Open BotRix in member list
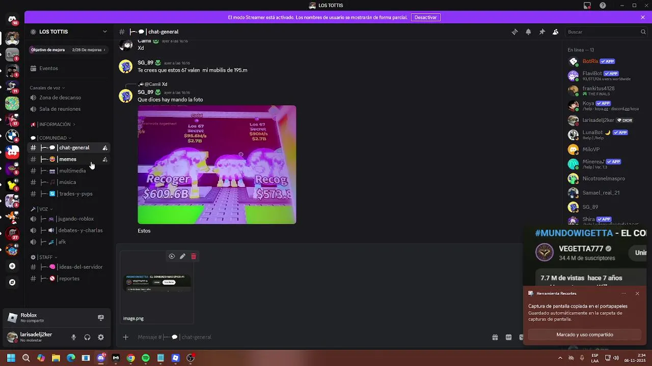Viewport: 652px width, 366px height. pyautogui.click(x=606, y=62)
